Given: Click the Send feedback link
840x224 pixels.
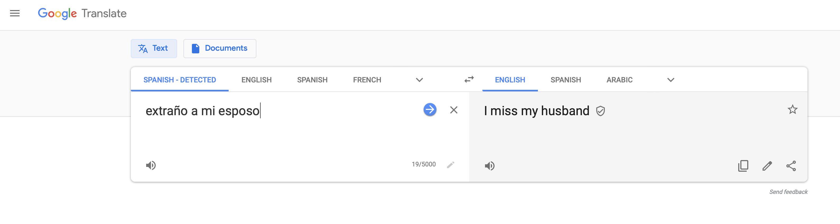Looking at the screenshot, I should coord(788,192).
